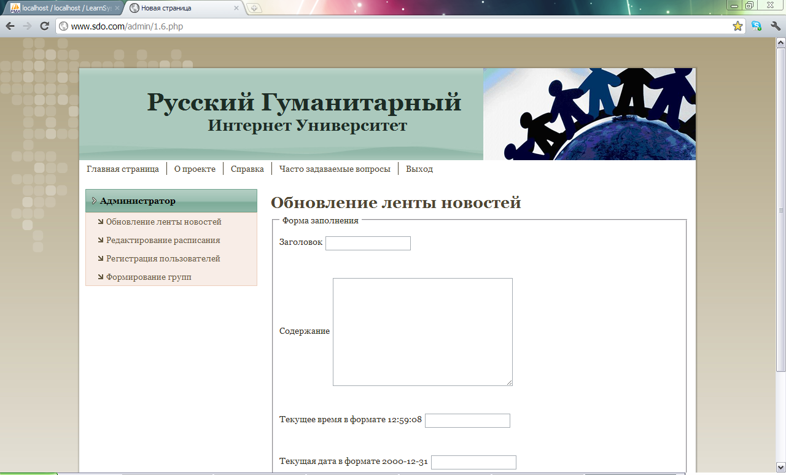Switch to the localhost phpMyAdmin tab

coord(63,8)
